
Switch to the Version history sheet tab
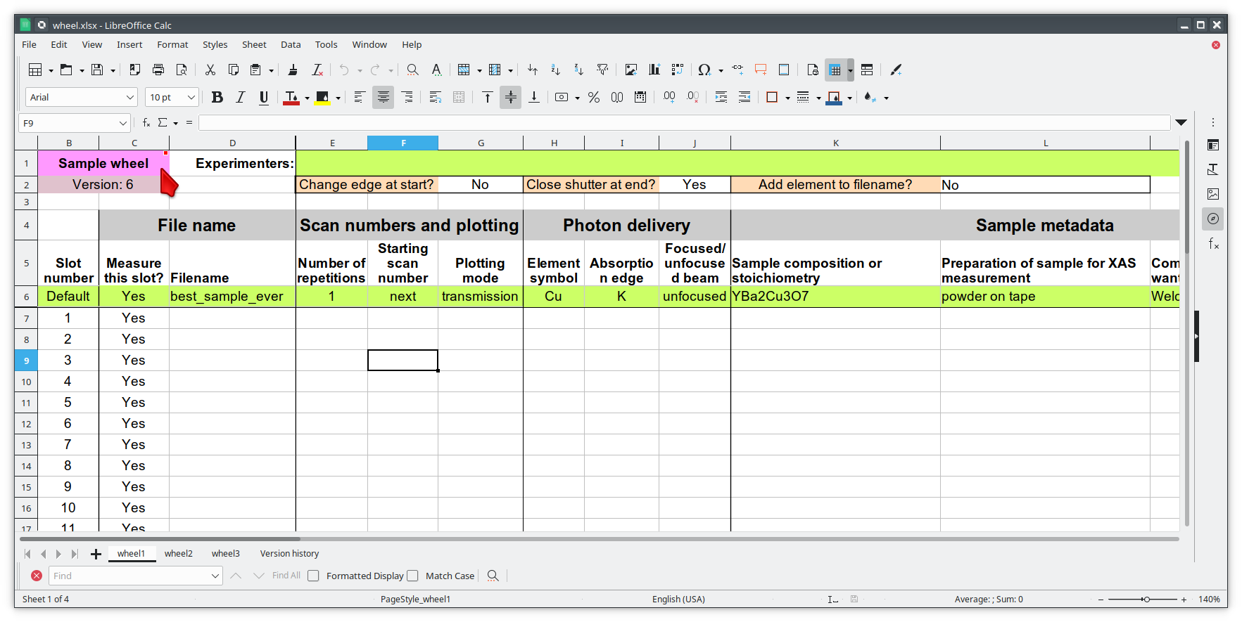coord(289,554)
